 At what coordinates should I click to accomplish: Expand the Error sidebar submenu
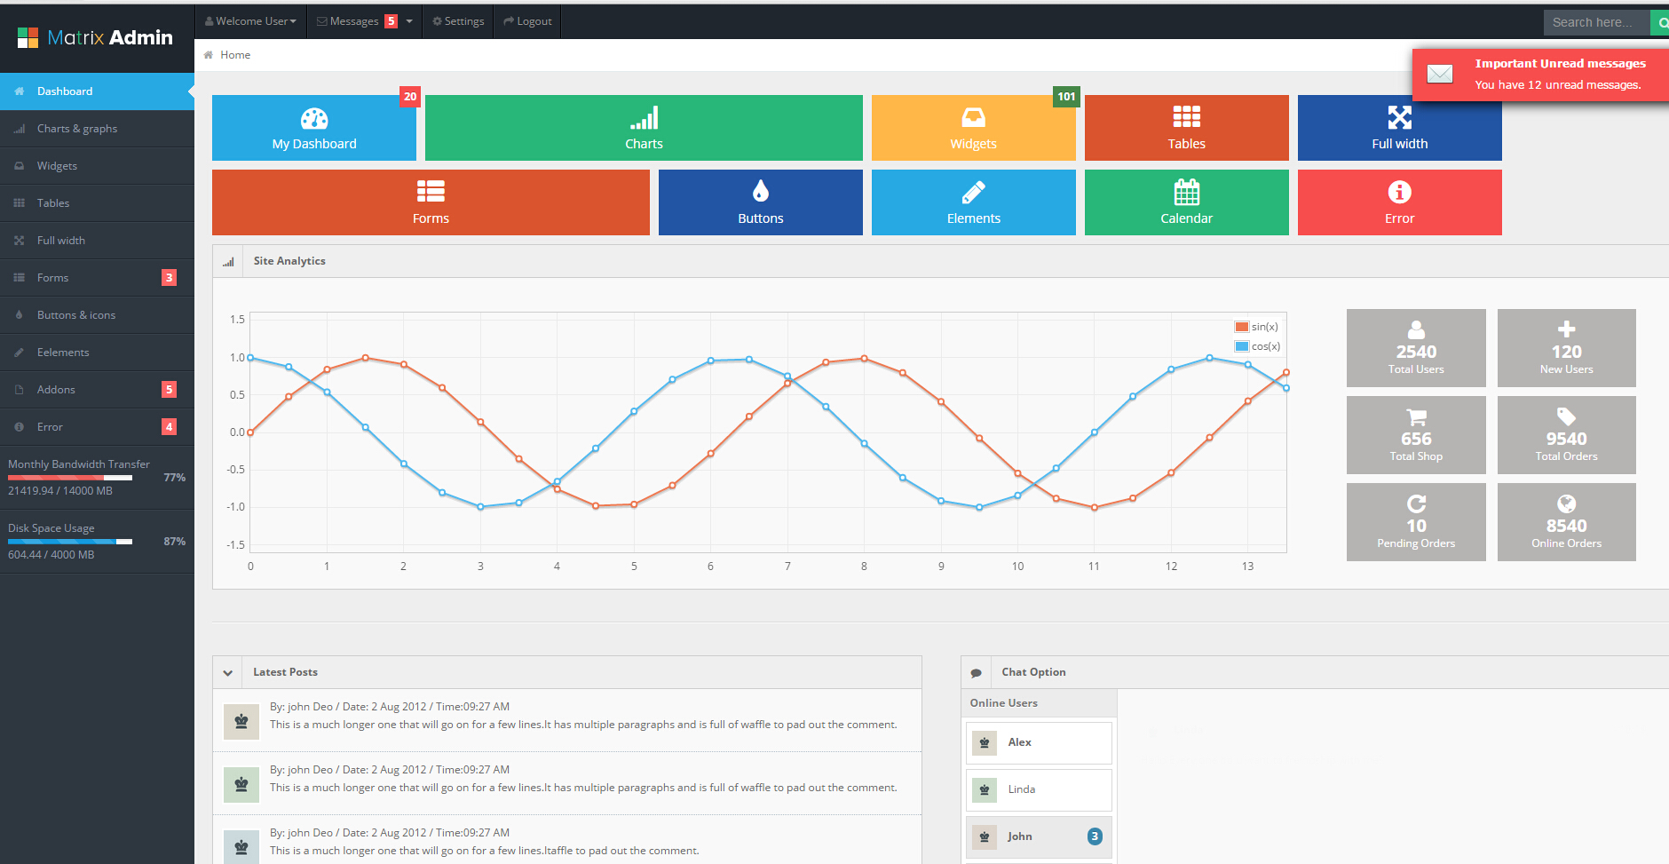coord(97,427)
